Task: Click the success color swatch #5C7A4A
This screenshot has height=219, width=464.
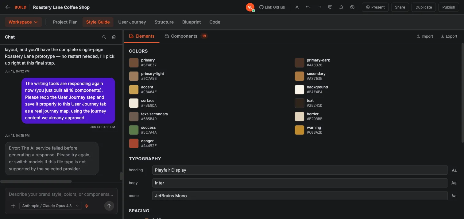Action: (134, 130)
